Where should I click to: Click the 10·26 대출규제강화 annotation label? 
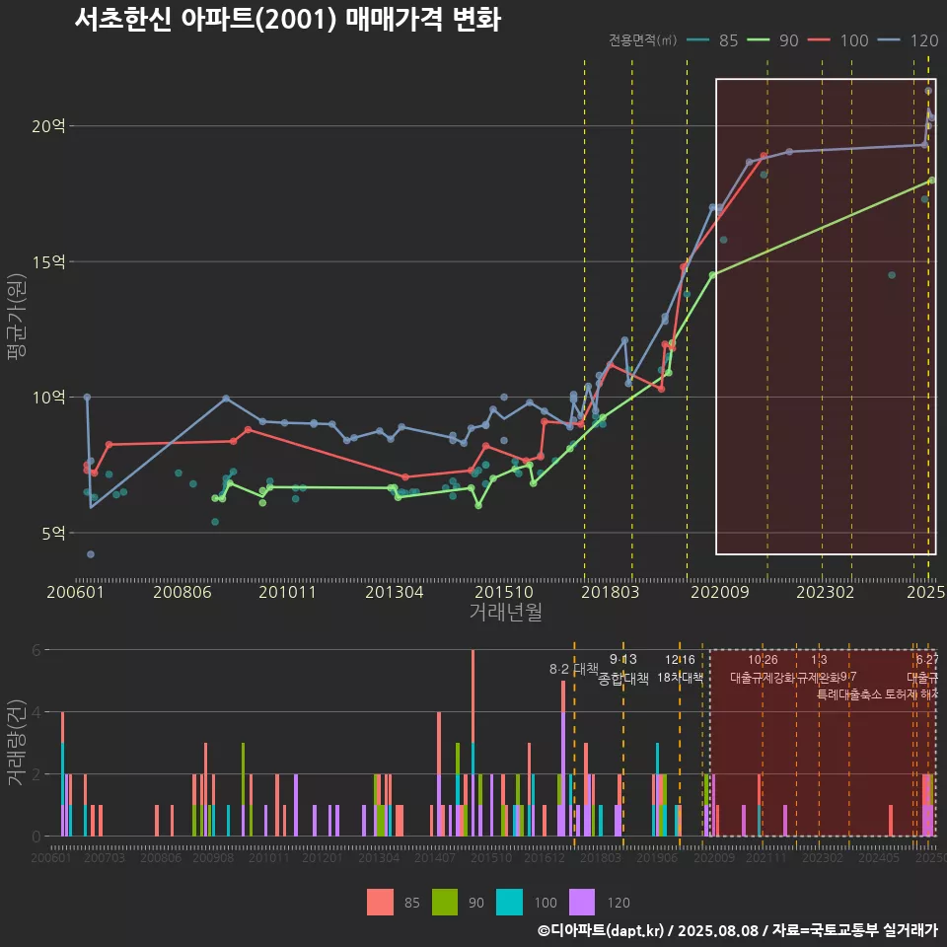point(763,669)
